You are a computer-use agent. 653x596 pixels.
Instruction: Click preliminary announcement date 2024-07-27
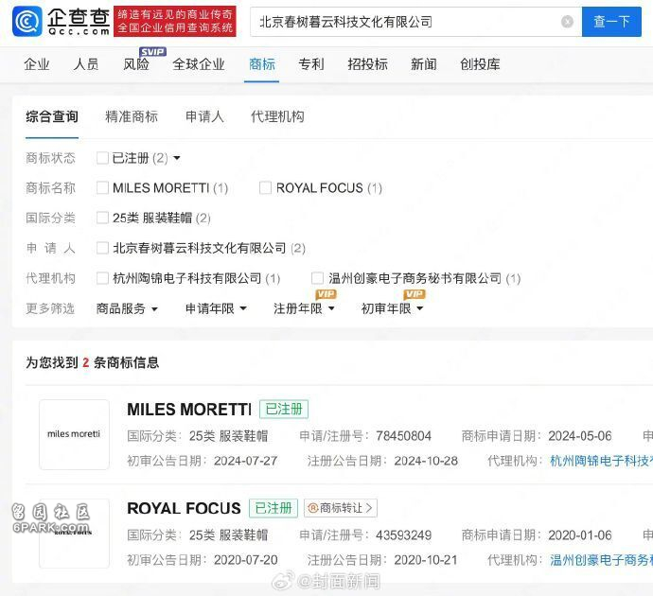coord(246,461)
